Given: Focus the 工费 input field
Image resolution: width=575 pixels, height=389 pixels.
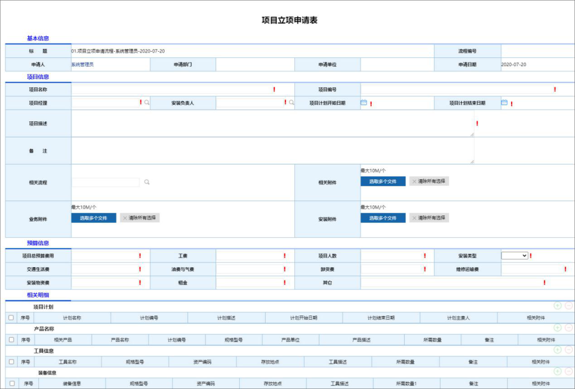Looking at the screenshot, I should pos(250,256).
